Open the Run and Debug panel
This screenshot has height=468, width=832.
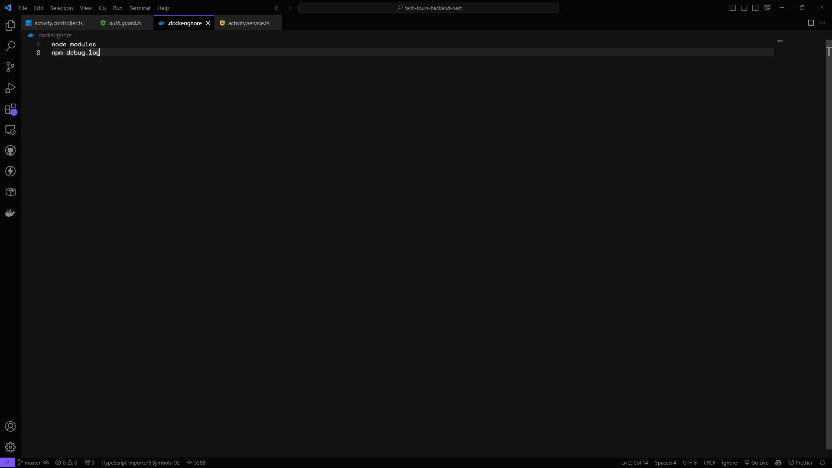pos(10,88)
